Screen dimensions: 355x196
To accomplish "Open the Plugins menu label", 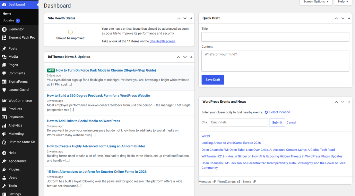I will click(x=14, y=169).
